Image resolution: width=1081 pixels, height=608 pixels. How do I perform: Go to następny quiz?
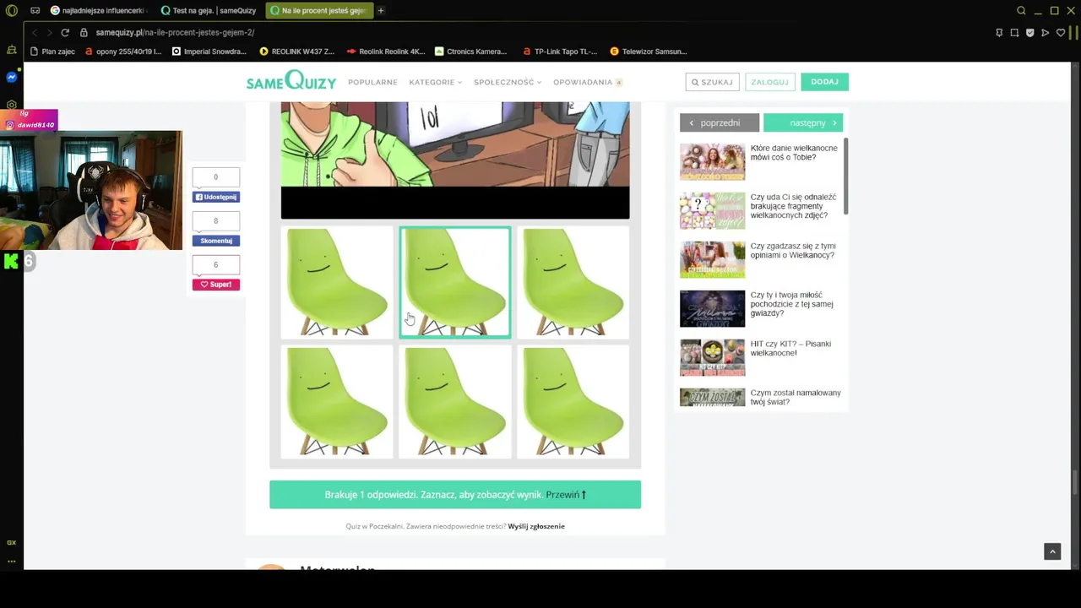coord(803,122)
